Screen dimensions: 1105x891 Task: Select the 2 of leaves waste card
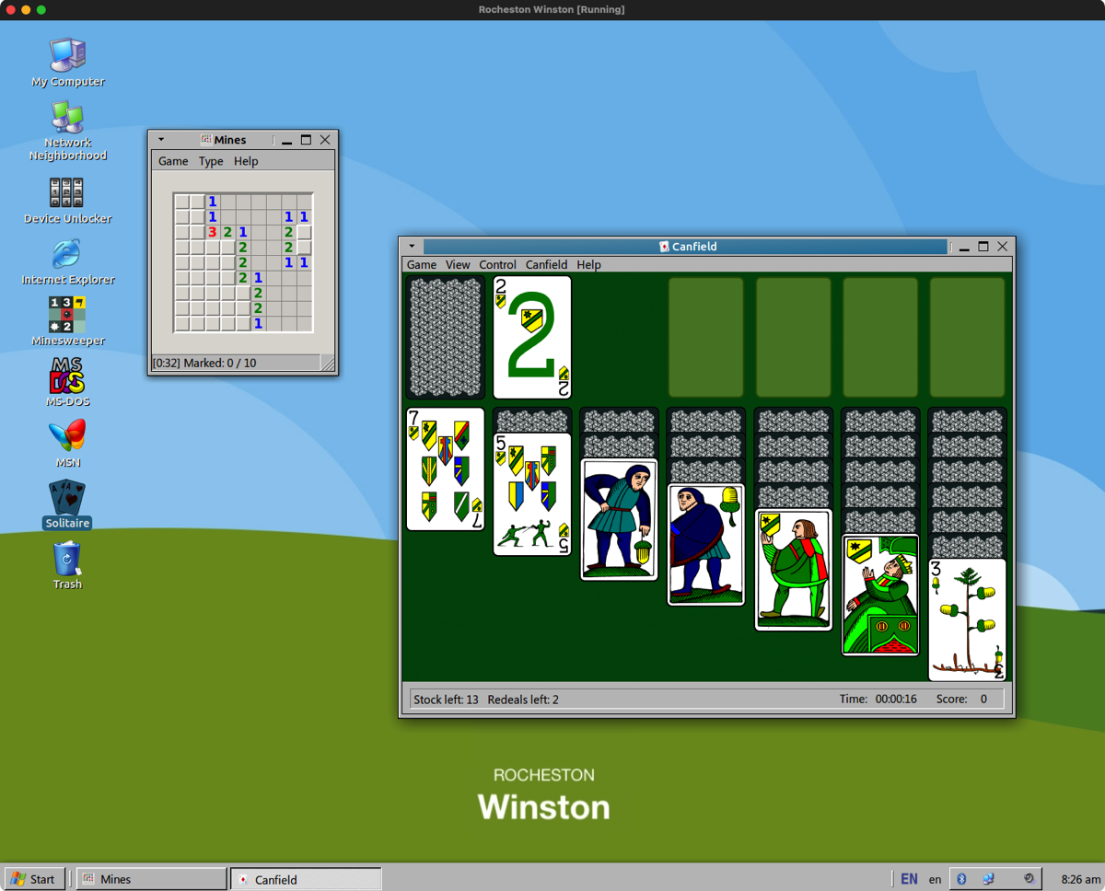532,338
